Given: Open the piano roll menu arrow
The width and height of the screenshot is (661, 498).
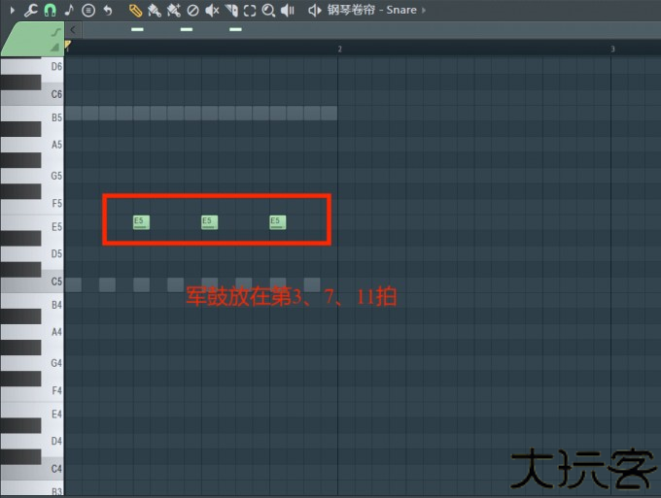Looking at the screenshot, I should 13,10.
